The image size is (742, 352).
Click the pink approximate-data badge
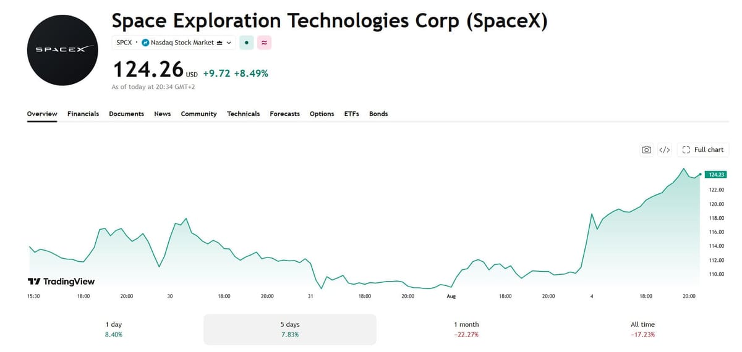tap(265, 43)
